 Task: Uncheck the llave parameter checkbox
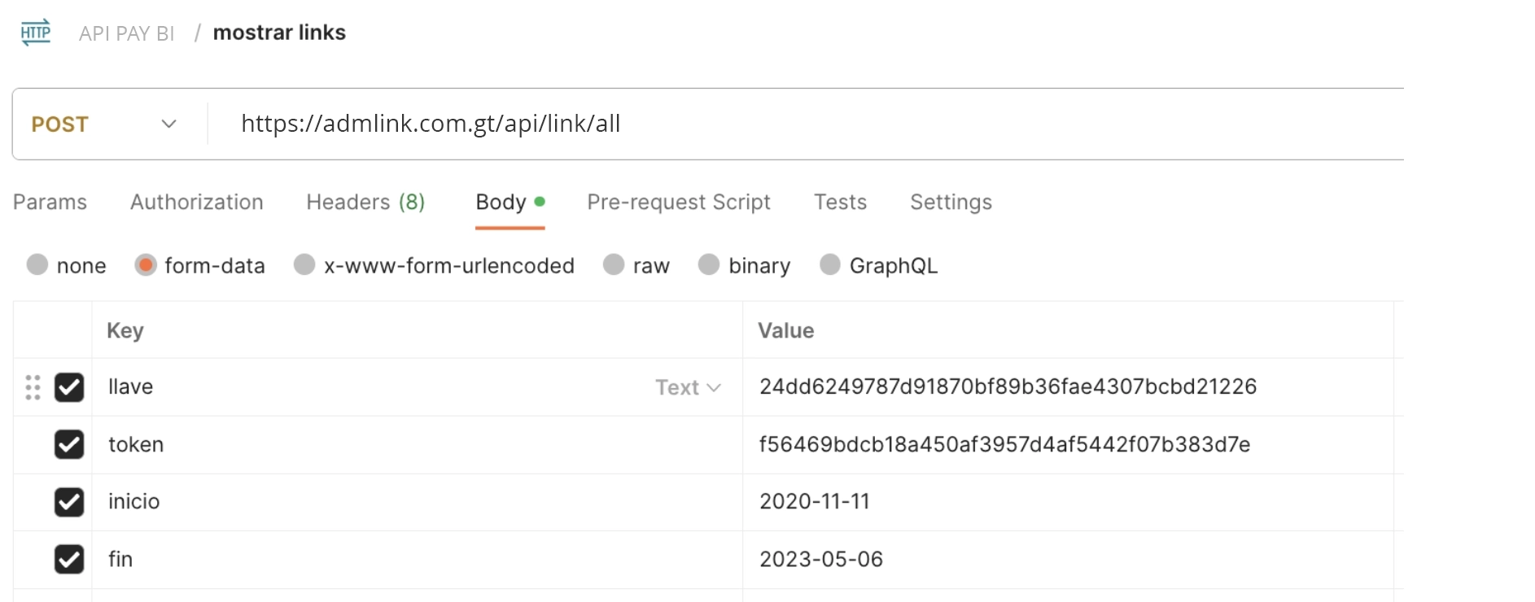click(x=69, y=387)
